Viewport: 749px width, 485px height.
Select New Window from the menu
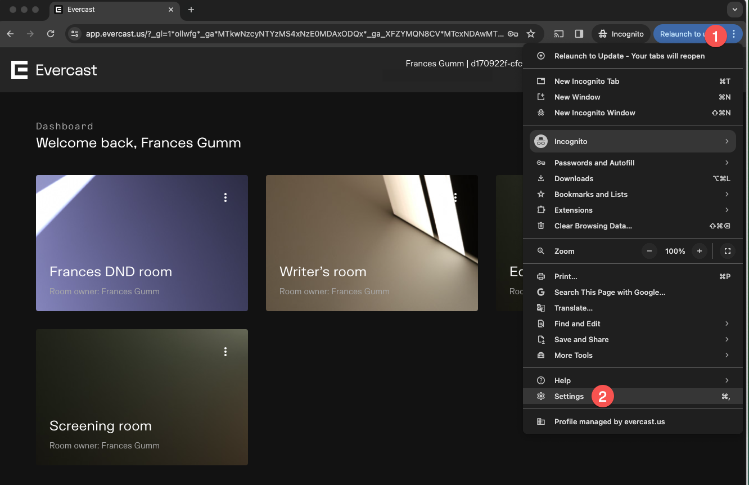tap(633, 97)
